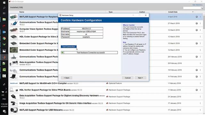This screenshot has height=115, width=205.
Task: Click the Host name field value
Action: (x=86, y=31)
